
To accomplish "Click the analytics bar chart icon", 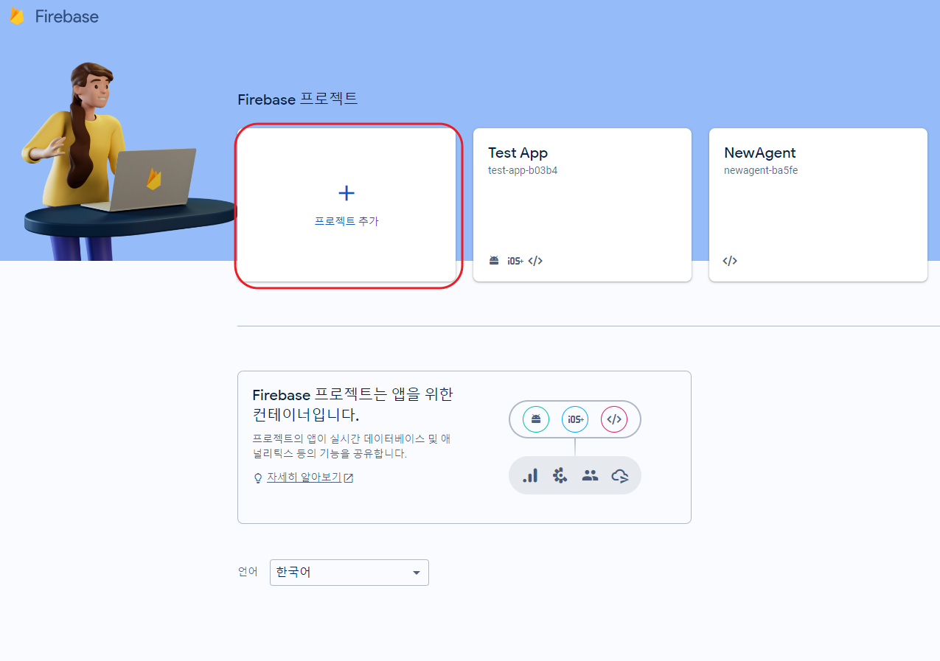I will [530, 475].
